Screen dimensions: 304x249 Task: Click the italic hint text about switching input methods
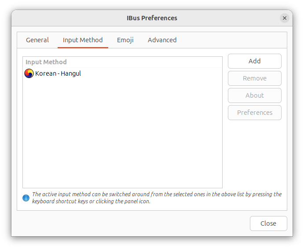click(x=157, y=198)
